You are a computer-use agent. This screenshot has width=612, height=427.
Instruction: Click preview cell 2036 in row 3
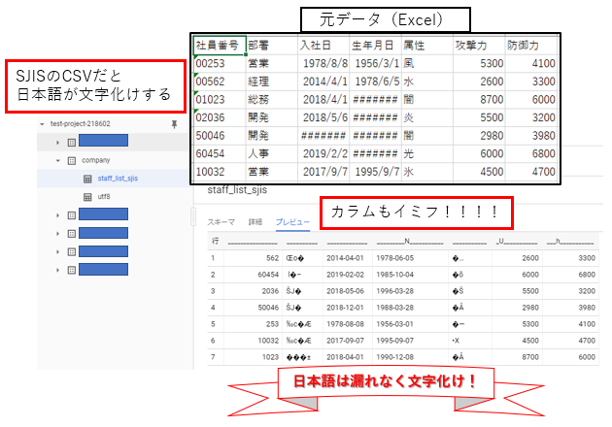tap(270, 291)
